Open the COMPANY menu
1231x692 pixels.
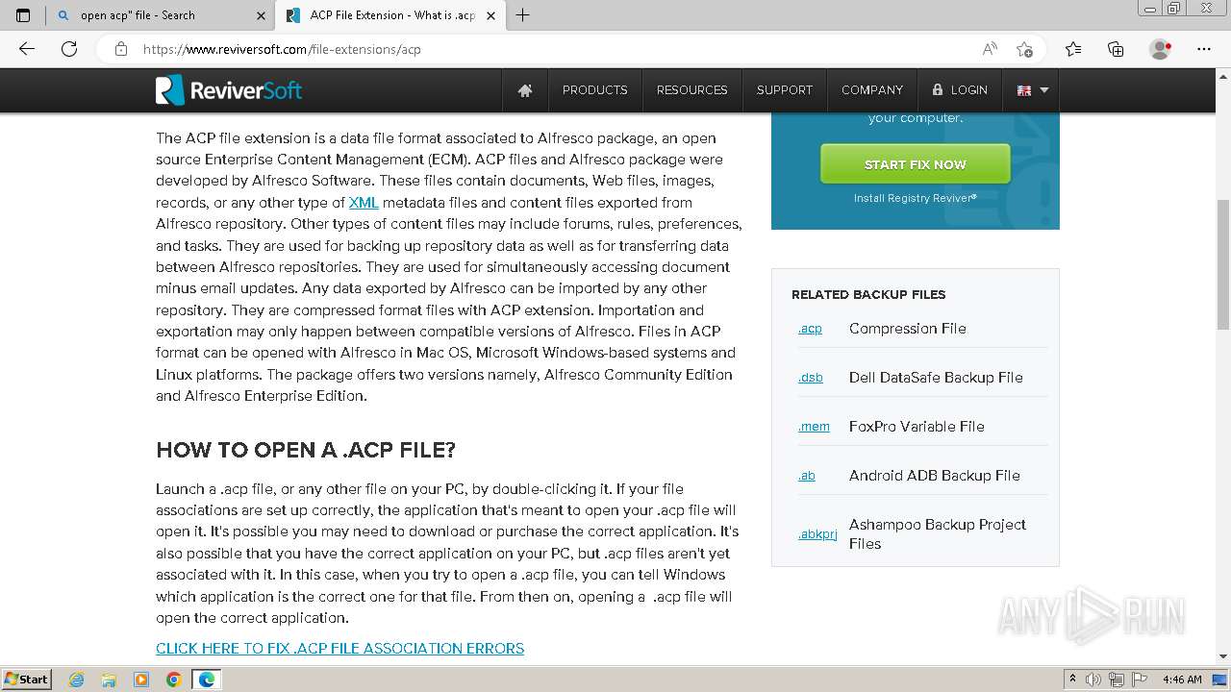[x=872, y=90]
